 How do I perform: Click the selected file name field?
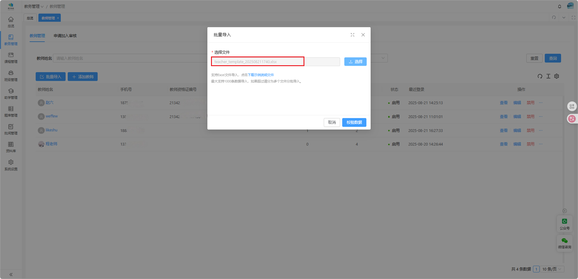pyautogui.click(x=258, y=62)
